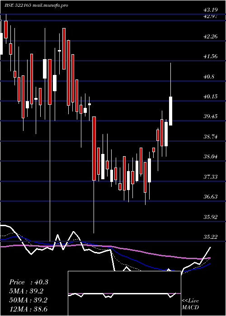Click the 36.63 price axis label
Image resolution: width=226 pixels, height=316 pixels.
211,196
